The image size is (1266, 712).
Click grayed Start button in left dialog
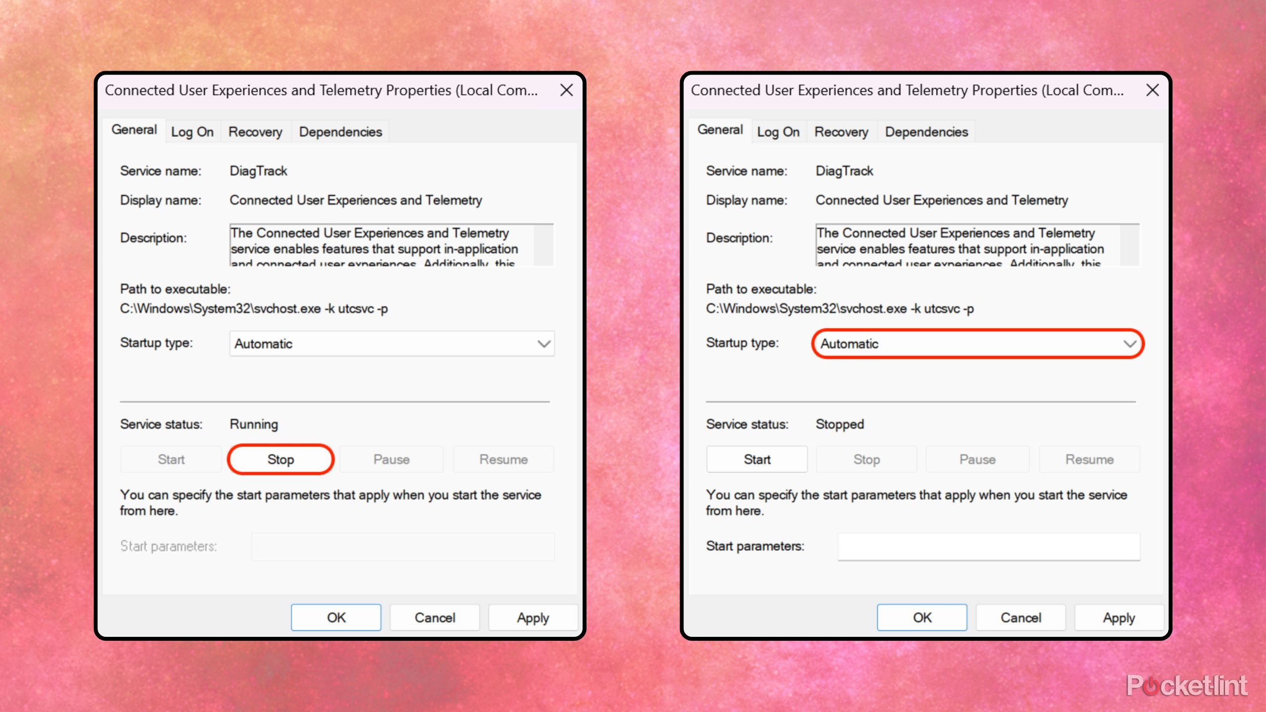[171, 459]
